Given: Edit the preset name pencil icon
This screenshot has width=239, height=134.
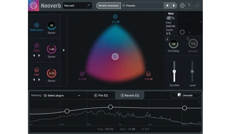Looking at the screenshot, I should (x=88, y=5).
